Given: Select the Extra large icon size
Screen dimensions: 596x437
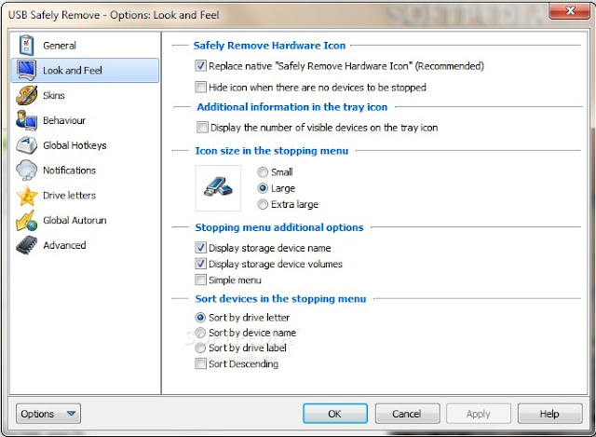Looking at the screenshot, I should tap(263, 204).
